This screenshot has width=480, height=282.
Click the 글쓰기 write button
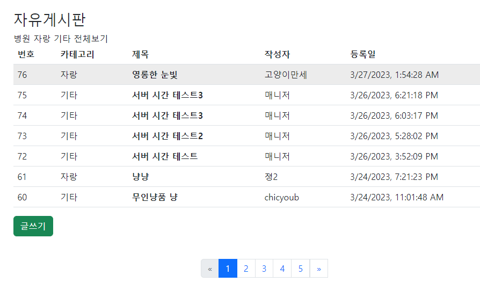(33, 226)
